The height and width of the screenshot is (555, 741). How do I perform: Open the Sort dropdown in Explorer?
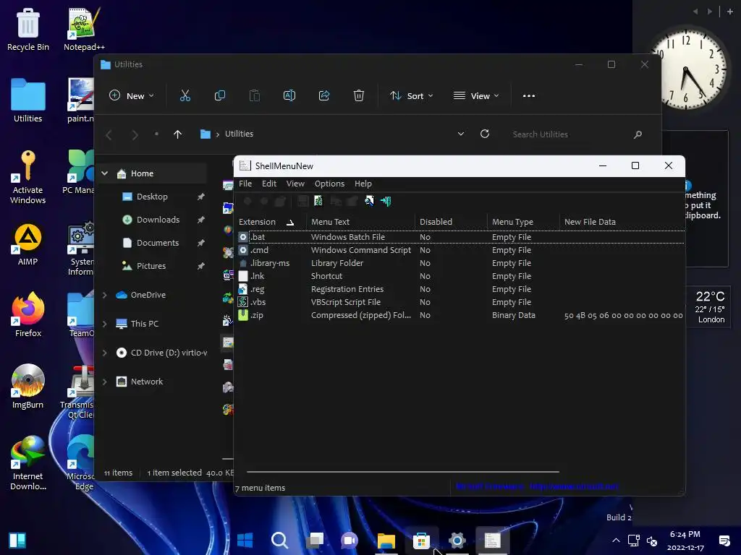(x=411, y=96)
